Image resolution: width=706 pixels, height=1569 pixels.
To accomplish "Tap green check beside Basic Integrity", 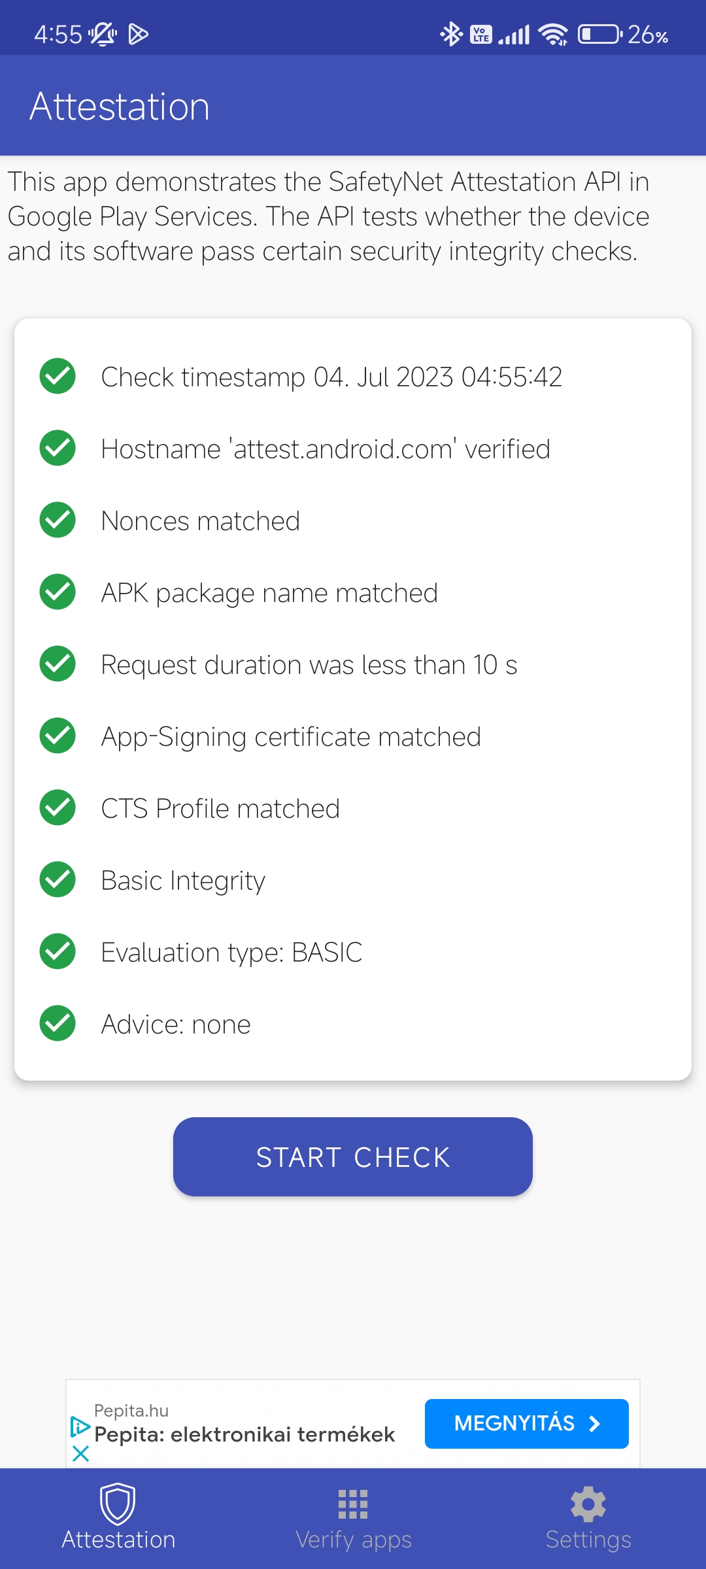I will point(58,879).
